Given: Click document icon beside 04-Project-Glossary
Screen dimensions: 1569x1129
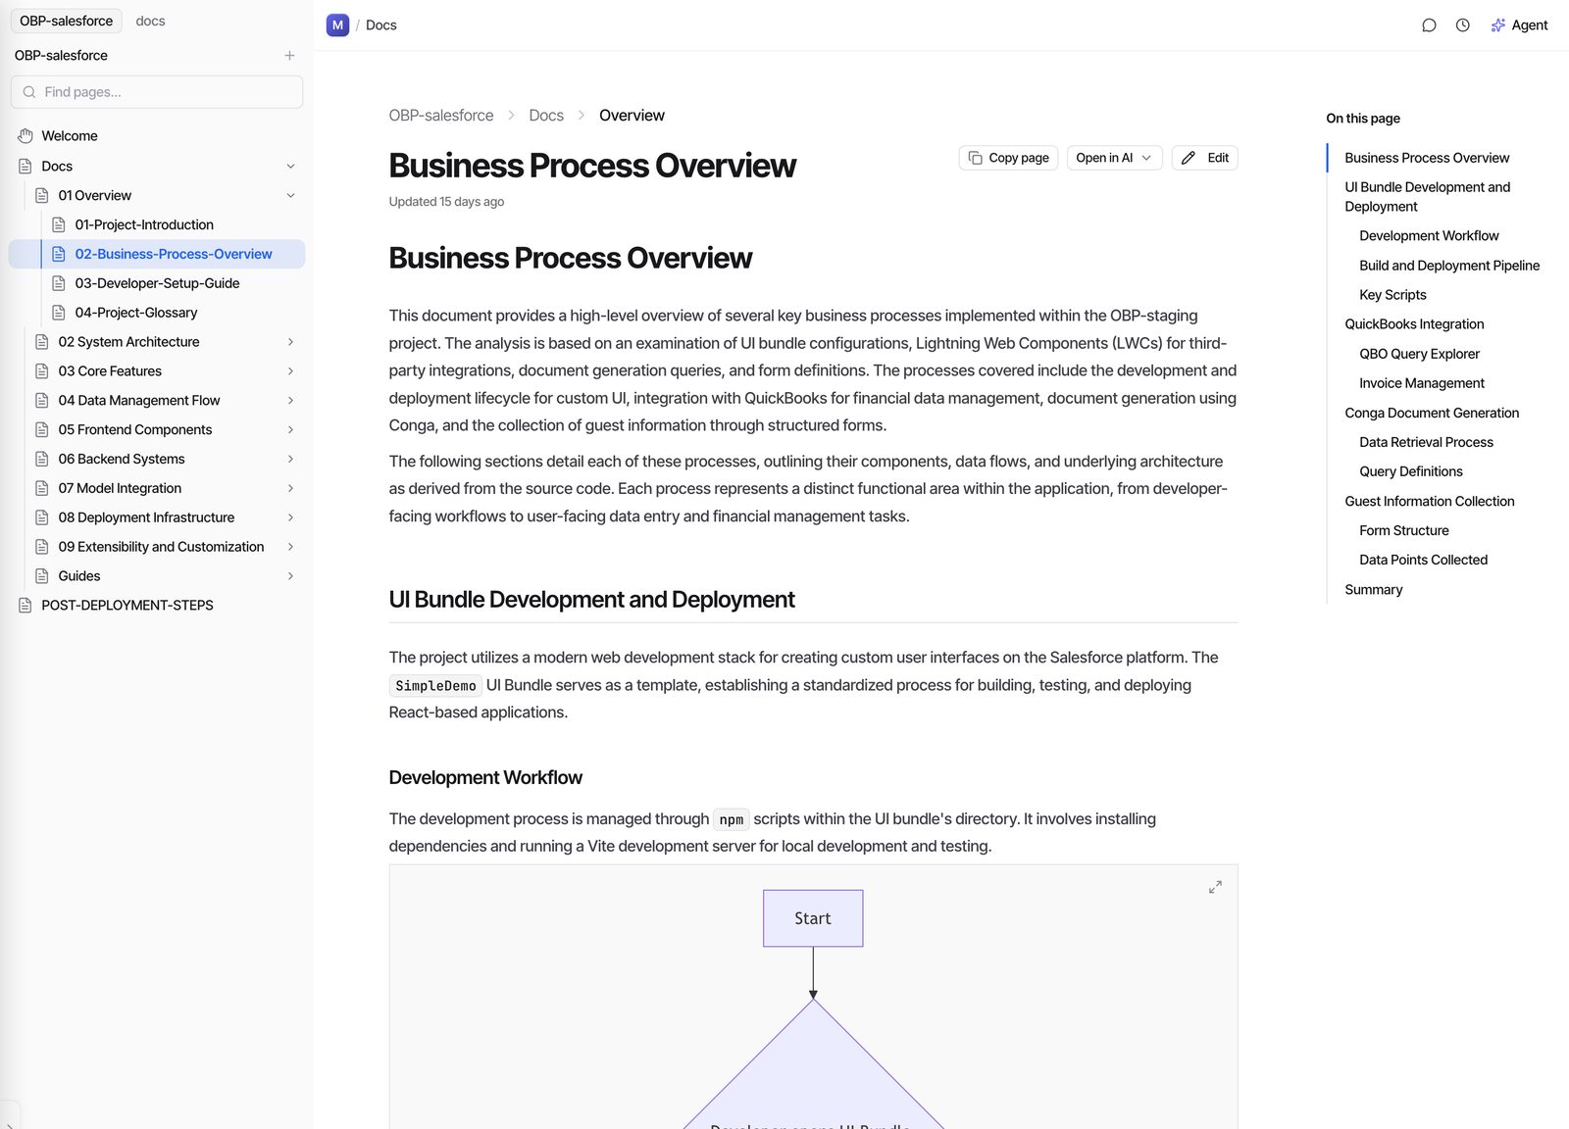Looking at the screenshot, I should 59,313.
